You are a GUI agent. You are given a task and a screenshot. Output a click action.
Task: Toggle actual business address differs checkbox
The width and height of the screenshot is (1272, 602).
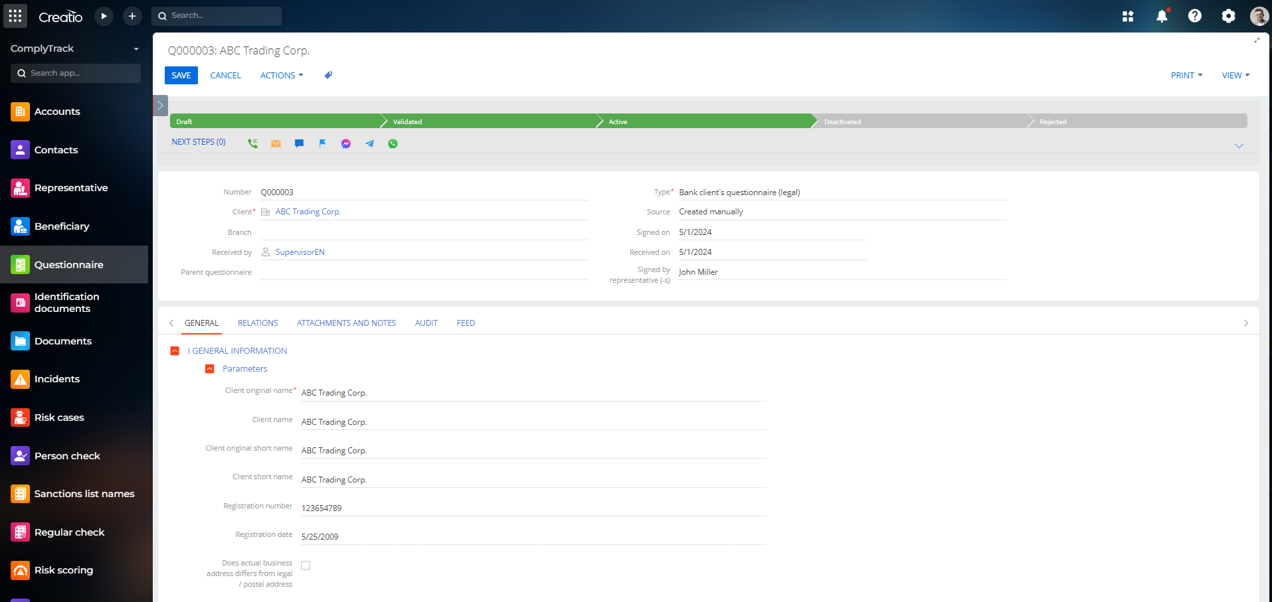[306, 565]
